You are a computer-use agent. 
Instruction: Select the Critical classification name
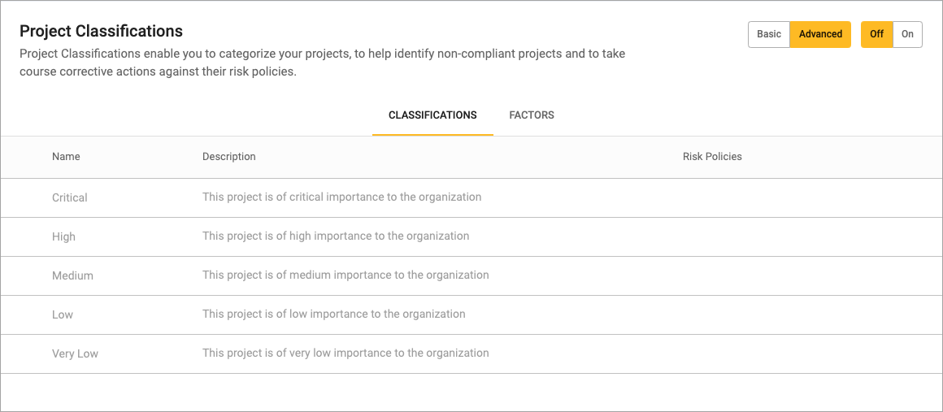70,197
